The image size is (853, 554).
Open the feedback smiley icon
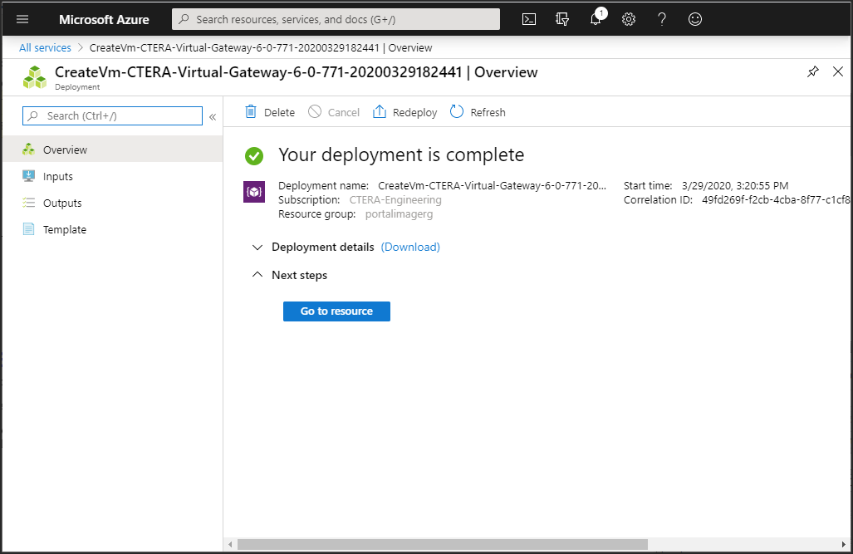(x=694, y=19)
